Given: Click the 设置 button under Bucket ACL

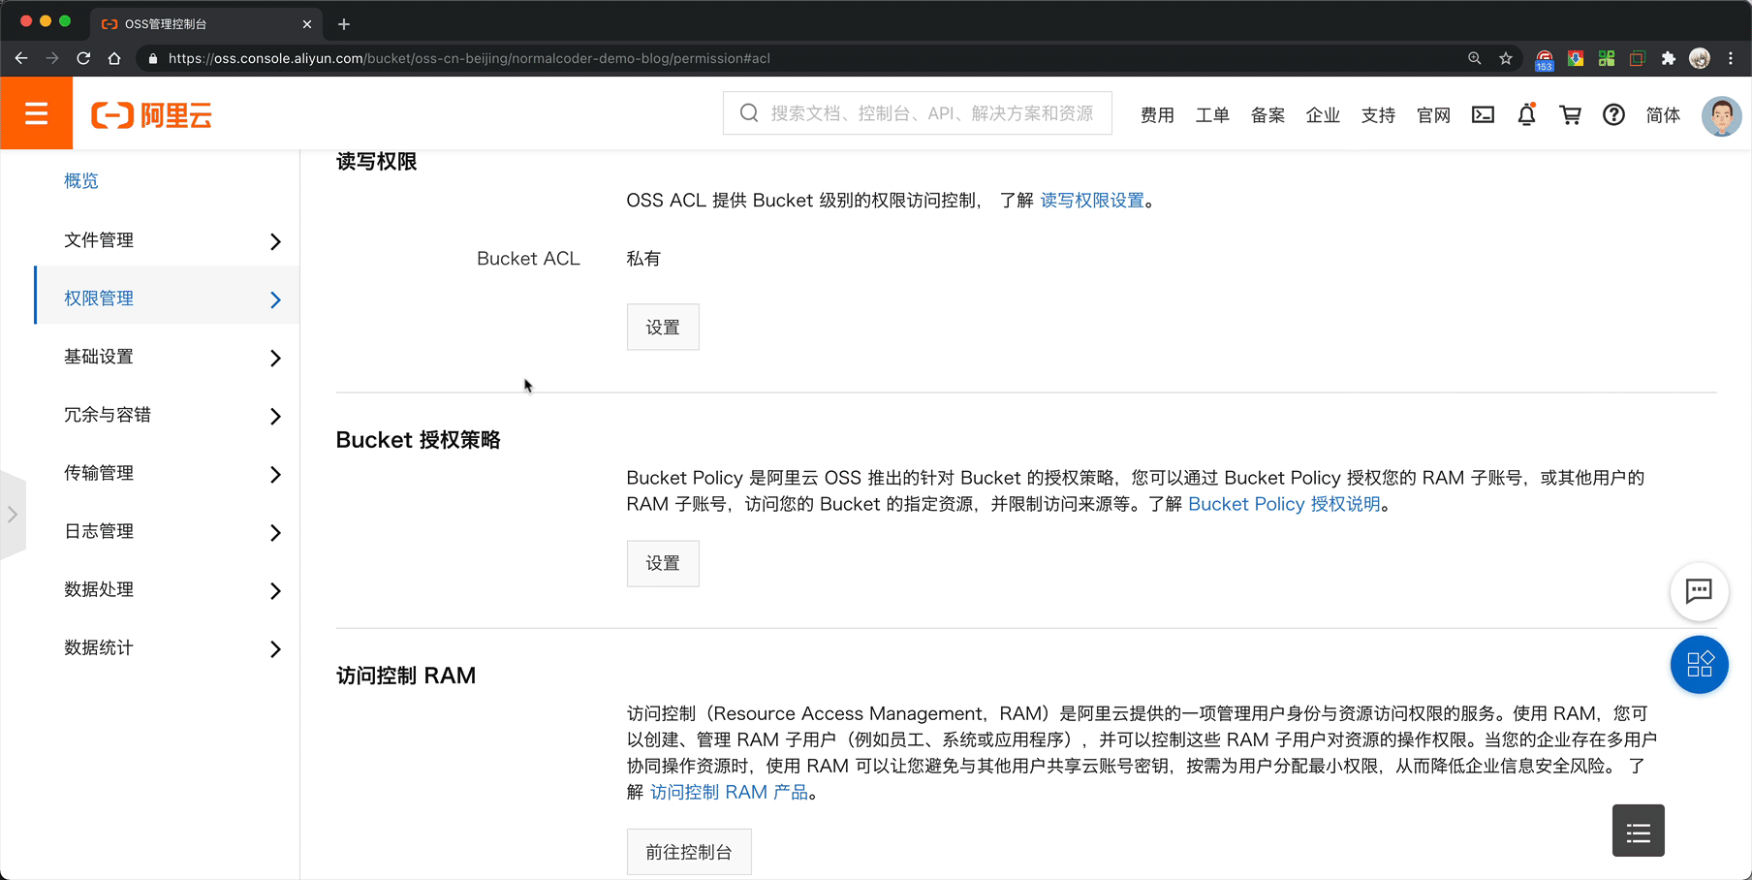Looking at the screenshot, I should click(x=663, y=327).
